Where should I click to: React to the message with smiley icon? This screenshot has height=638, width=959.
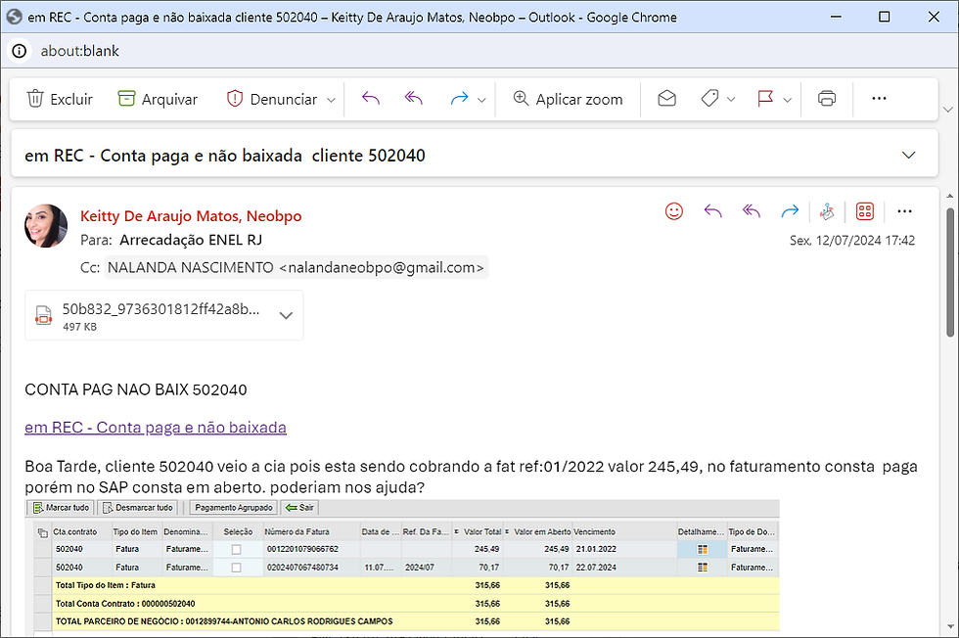pos(674,211)
